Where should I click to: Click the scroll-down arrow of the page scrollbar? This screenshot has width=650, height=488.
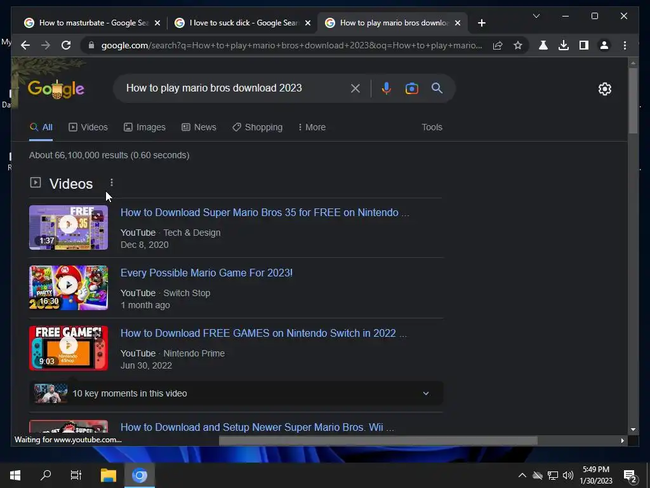click(x=633, y=430)
